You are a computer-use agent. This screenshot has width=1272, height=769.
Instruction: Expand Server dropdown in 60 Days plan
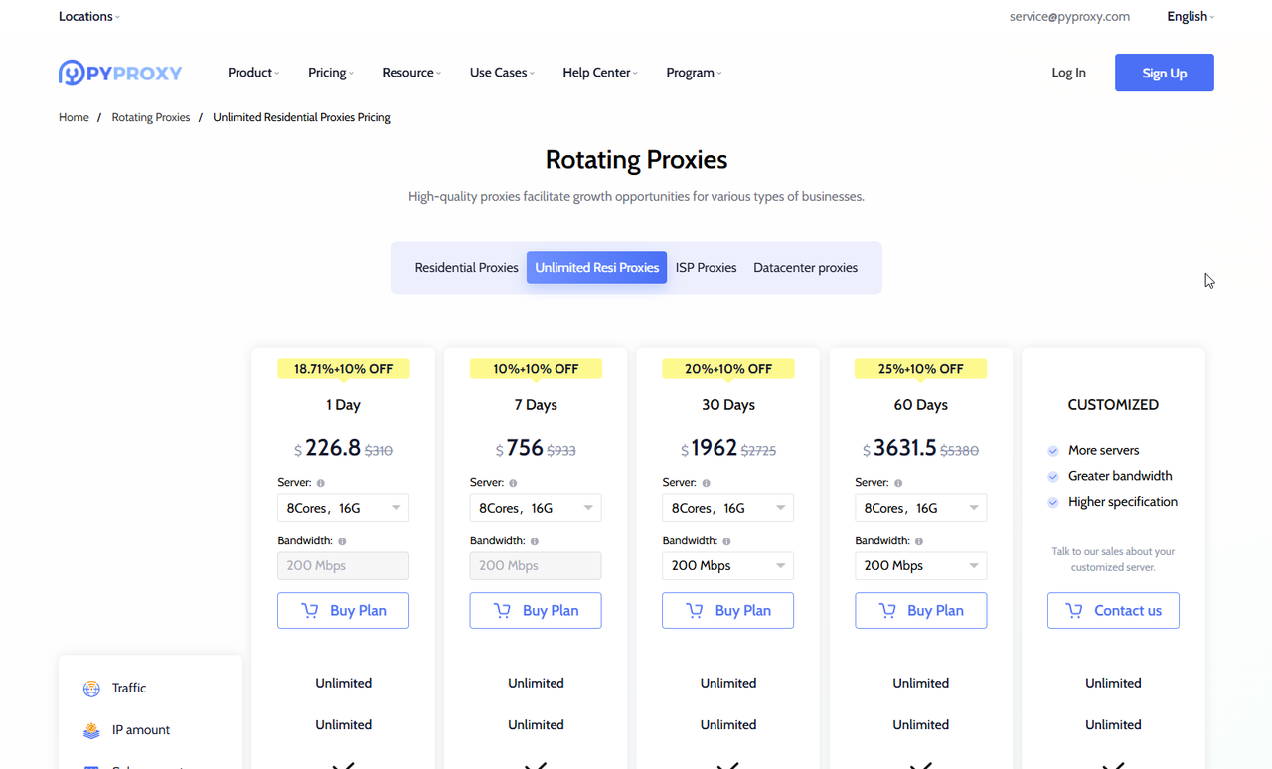pyautogui.click(x=920, y=508)
